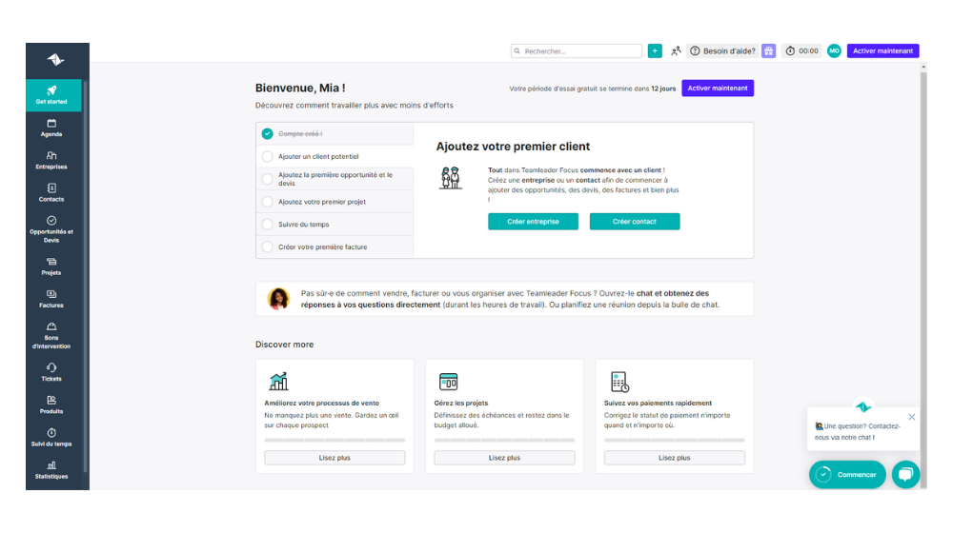The image size is (953, 533).
Task: Open the Contacts section
Action: (51, 193)
